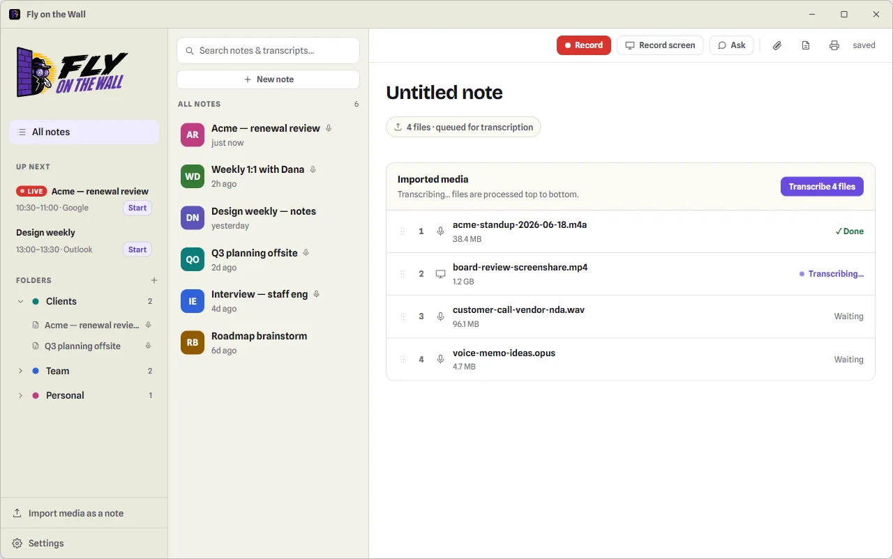Click the QO avatar for Q3 planning offsite
The image size is (893, 559).
tap(193, 259)
